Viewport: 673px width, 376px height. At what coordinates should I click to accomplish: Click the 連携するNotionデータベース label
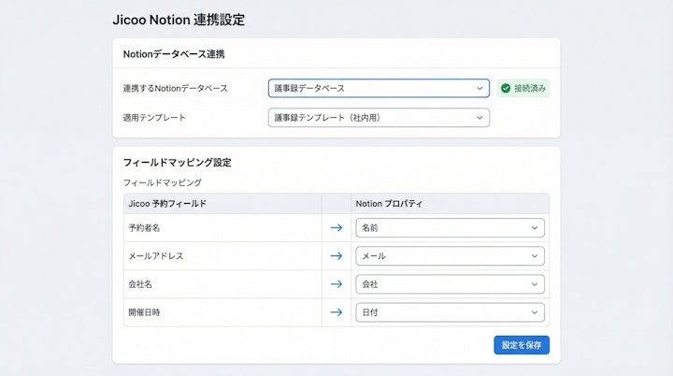175,88
